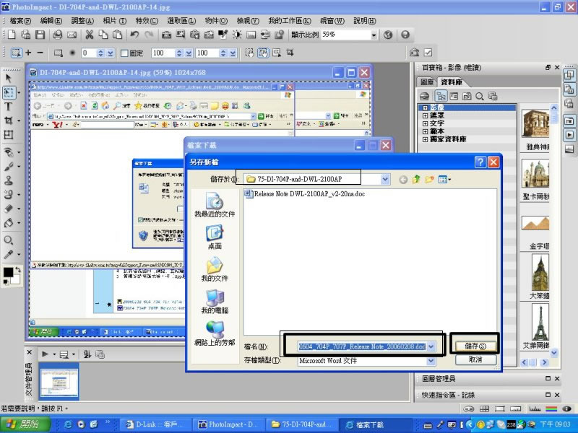Expand the 影像 tree node
This screenshot has height=433, width=578.
pyautogui.click(x=425, y=108)
